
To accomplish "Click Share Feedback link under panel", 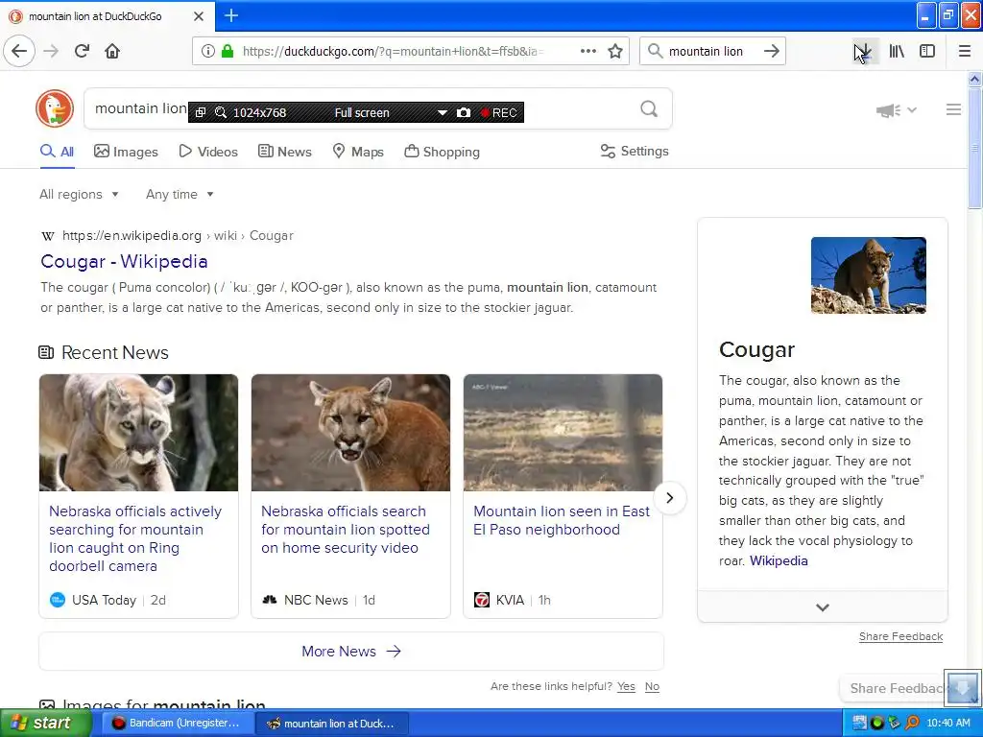I will [900, 637].
